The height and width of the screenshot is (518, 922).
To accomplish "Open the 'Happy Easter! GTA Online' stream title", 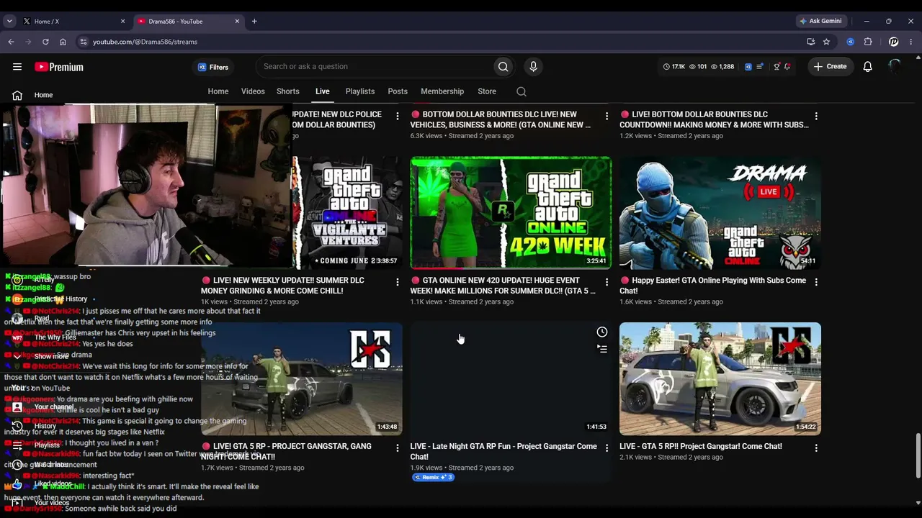I will tap(713, 286).
